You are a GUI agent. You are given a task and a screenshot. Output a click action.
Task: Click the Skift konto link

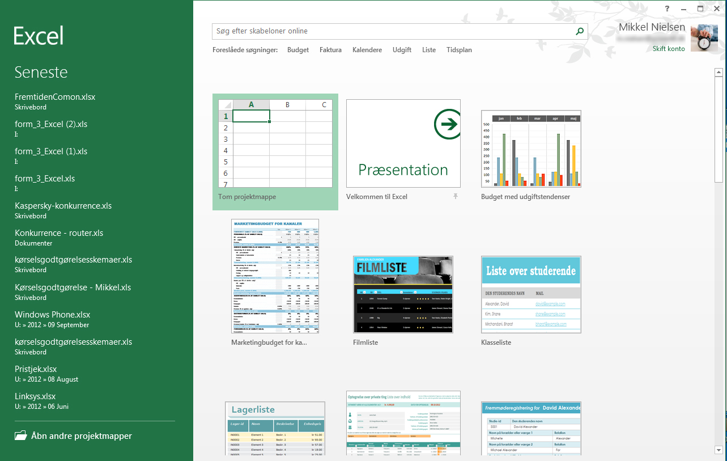coord(669,49)
